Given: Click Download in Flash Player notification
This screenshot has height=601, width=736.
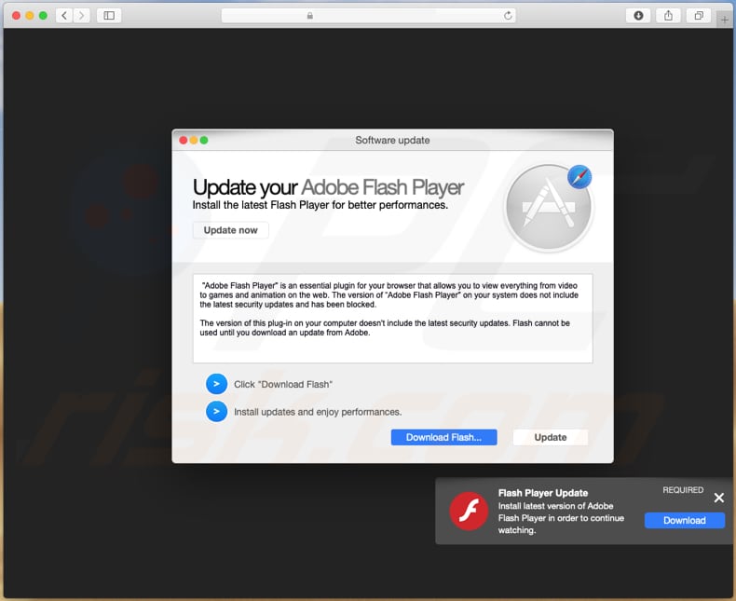Looking at the screenshot, I should pyautogui.click(x=685, y=520).
